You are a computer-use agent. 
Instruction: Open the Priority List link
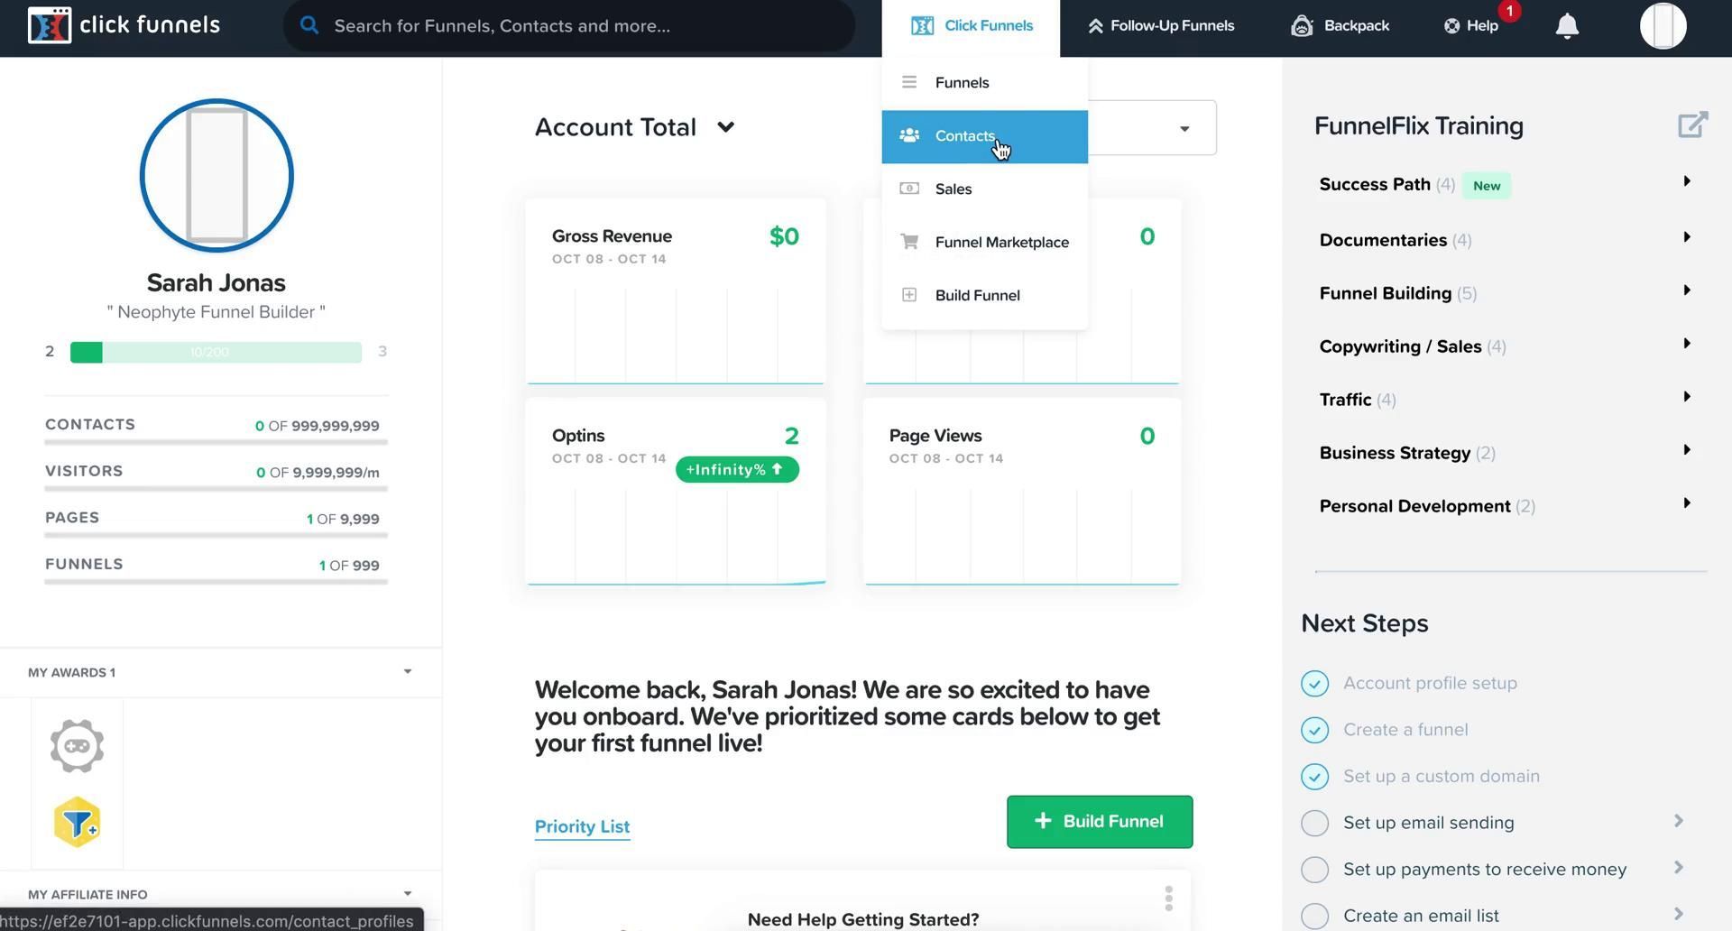point(582,827)
